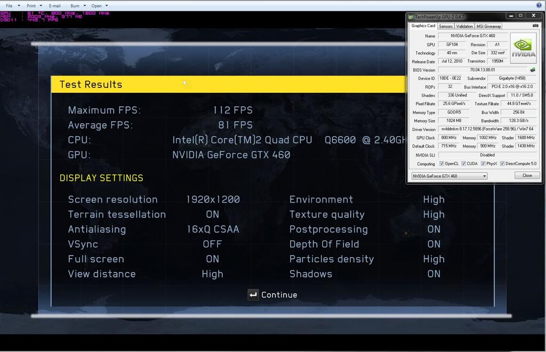
Task: Click the '443.7 FPS' overlay readout
Action: tap(43, 20)
